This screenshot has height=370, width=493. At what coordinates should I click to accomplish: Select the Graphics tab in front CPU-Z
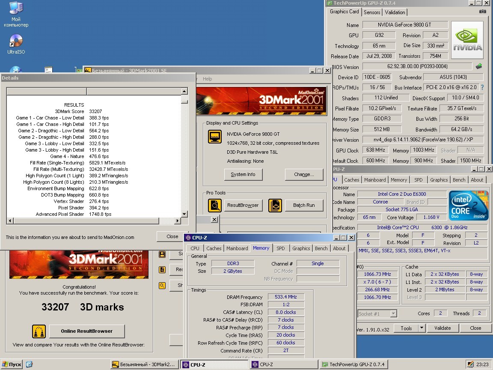pyautogui.click(x=301, y=248)
